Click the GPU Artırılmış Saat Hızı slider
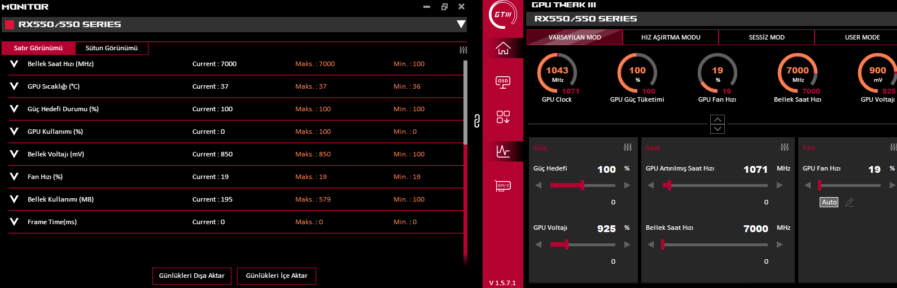Screen dimensions: 897x288 click(715, 185)
